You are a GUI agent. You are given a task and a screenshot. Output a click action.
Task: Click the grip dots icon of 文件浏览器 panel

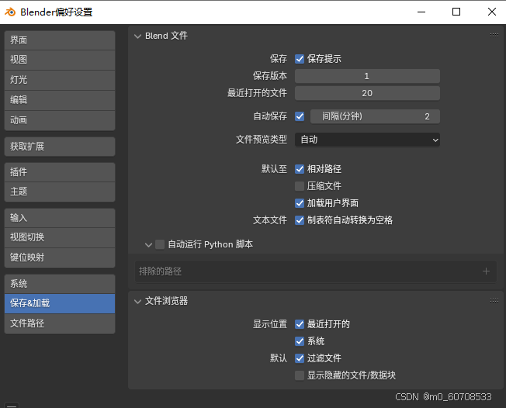click(494, 301)
